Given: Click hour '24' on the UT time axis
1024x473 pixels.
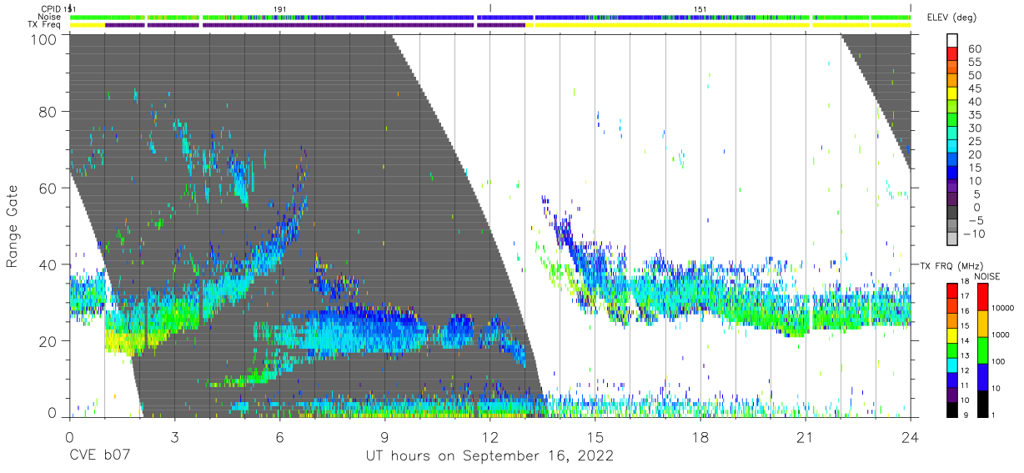Looking at the screenshot, I should [x=911, y=437].
